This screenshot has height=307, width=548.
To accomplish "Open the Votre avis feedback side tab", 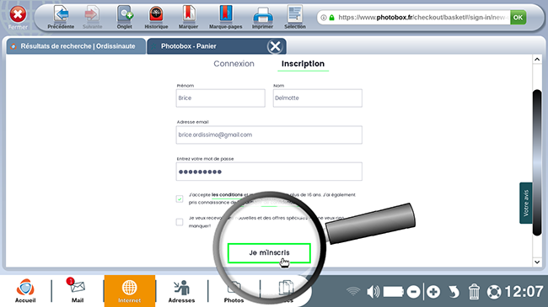I will [526, 203].
